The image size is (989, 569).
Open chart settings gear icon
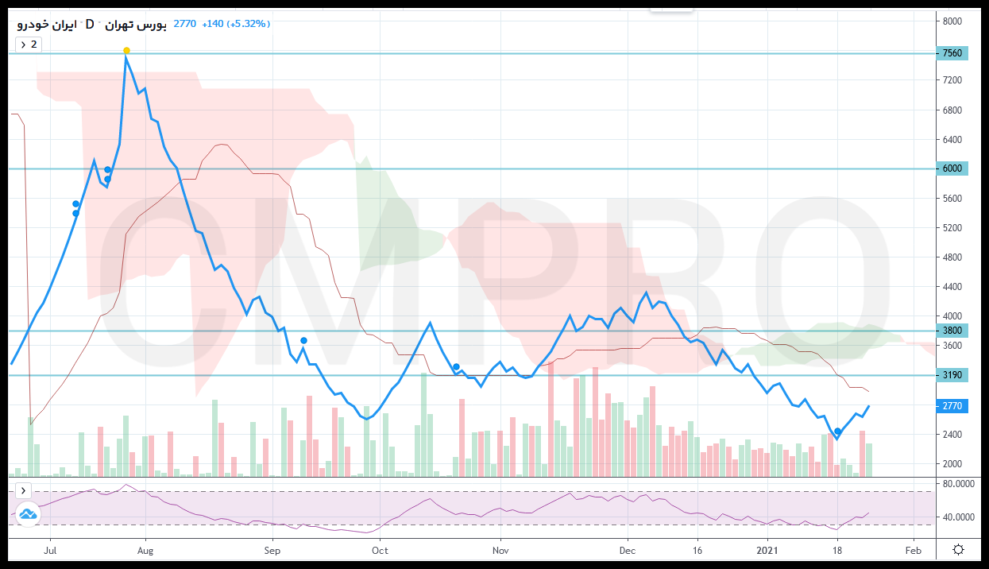coord(959,550)
